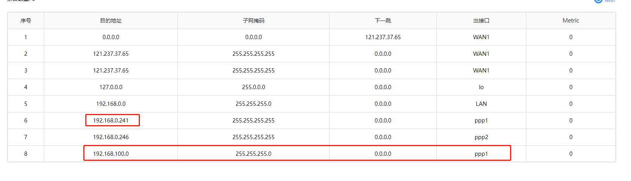Click the 序号 column header
This screenshot has width=631, height=181.
pyautogui.click(x=26, y=21)
